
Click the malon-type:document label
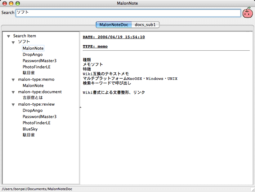40,92
